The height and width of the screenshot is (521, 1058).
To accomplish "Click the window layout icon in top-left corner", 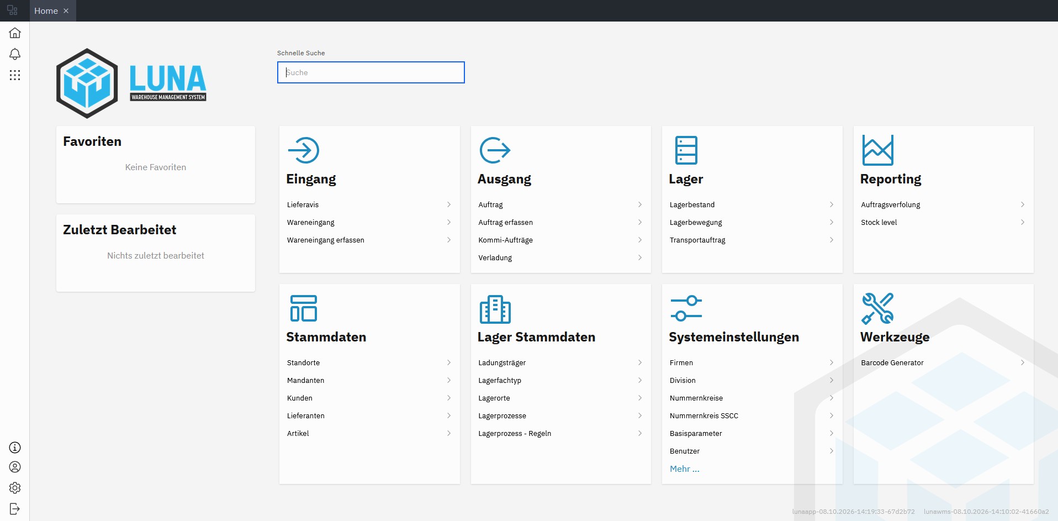I will 12,10.
